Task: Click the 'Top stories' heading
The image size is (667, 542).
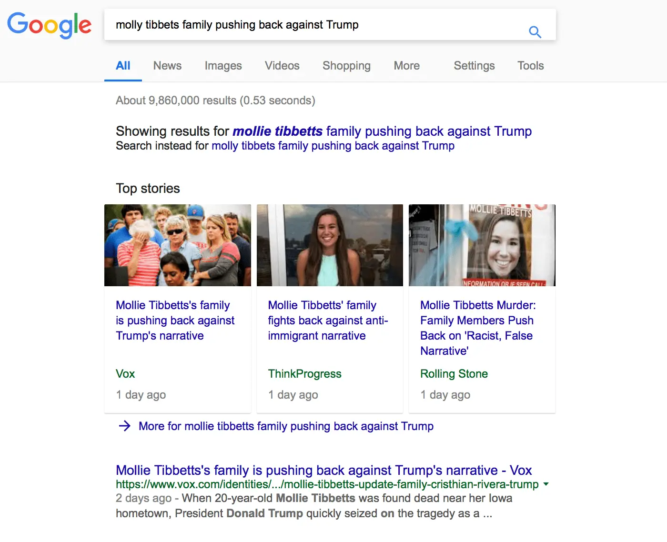Action: tap(148, 189)
